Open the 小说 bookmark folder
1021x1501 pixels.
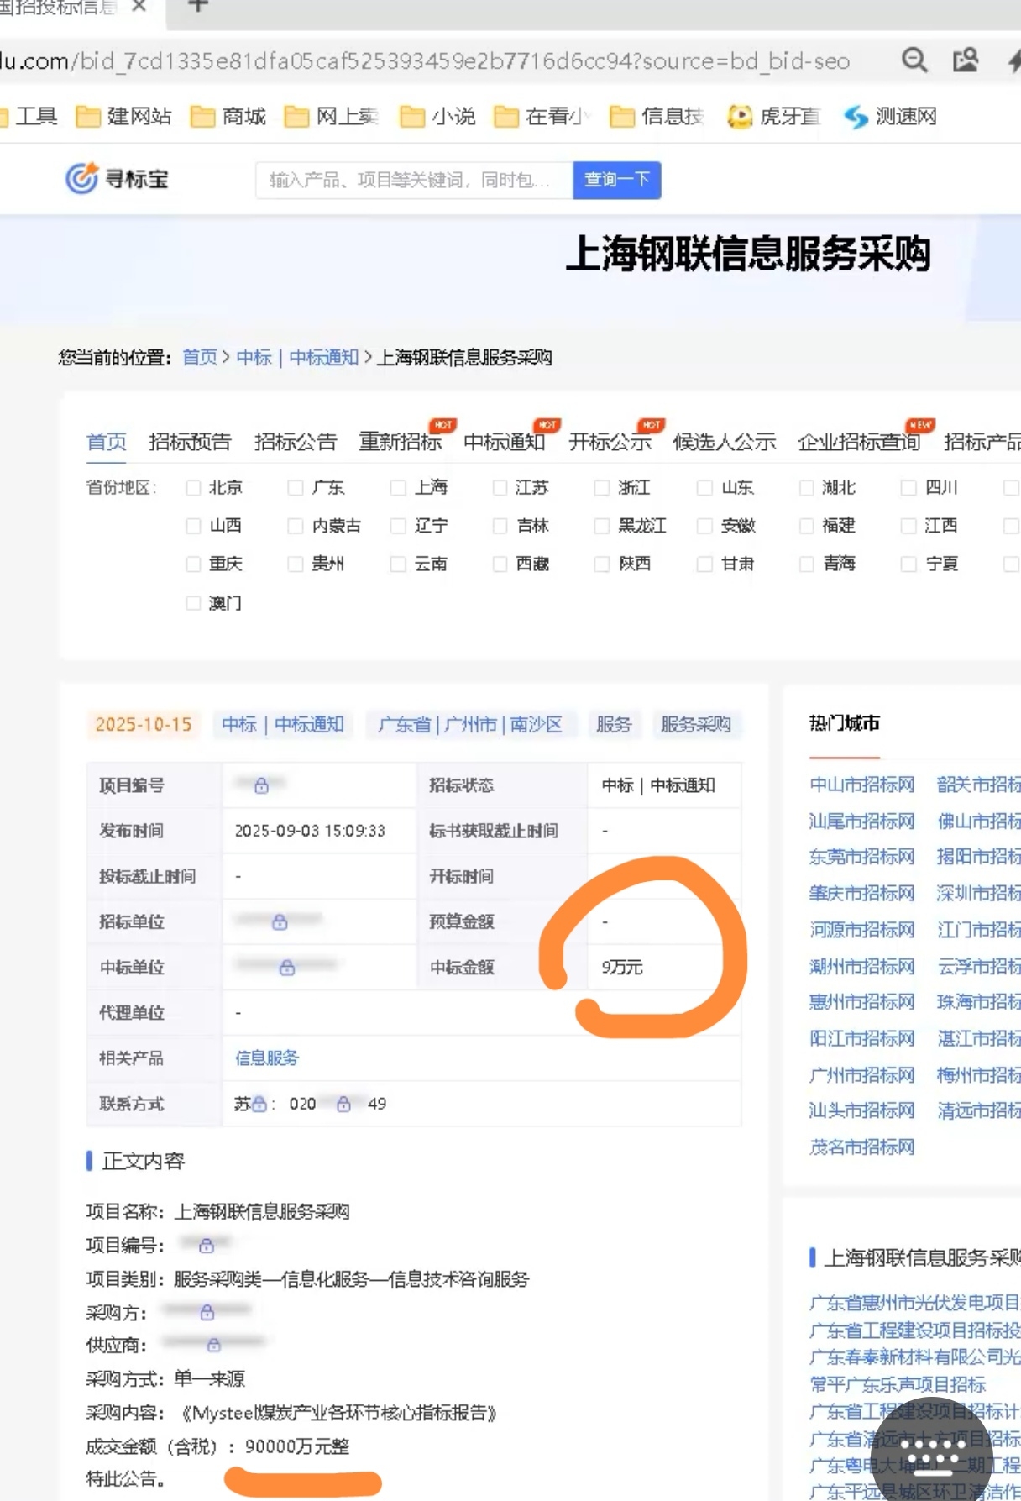point(438,116)
